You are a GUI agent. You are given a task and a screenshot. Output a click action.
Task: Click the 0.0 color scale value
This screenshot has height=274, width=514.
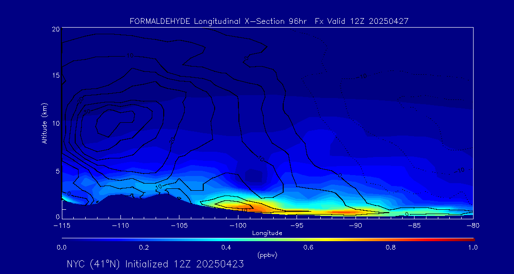[x=61, y=247]
